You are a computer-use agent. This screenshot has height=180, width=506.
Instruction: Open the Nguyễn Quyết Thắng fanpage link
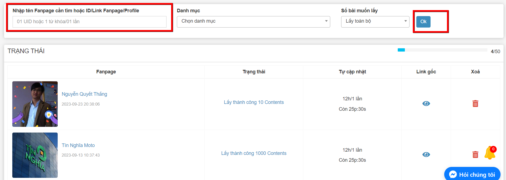[84, 94]
